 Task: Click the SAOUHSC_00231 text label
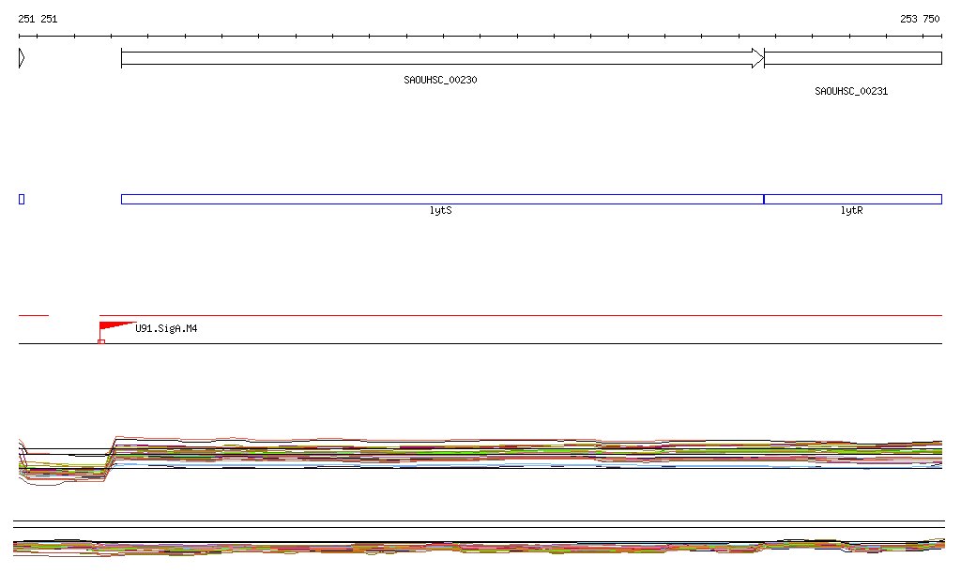(x=851, y=91)
